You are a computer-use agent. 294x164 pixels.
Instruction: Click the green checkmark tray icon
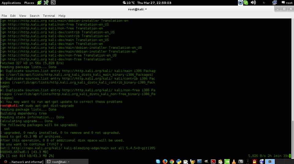coord(246,3)
